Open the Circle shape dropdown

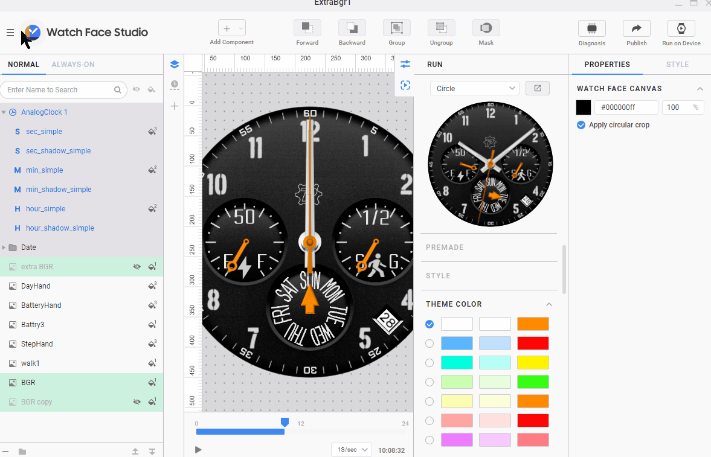tap(475, 88)
